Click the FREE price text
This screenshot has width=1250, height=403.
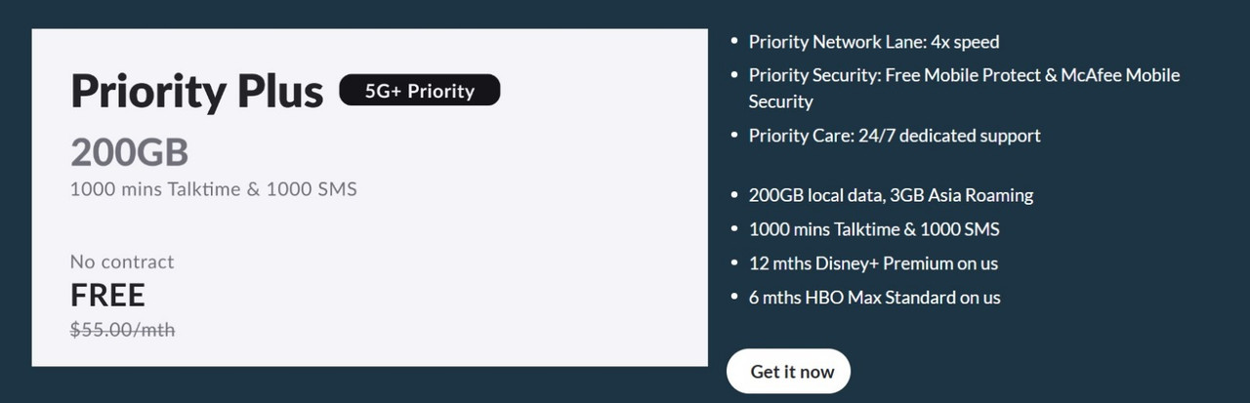(107, 295)
